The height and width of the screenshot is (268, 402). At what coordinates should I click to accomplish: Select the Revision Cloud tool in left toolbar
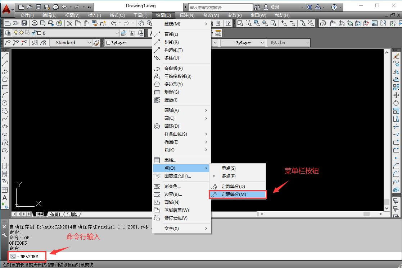pos(5,111)
